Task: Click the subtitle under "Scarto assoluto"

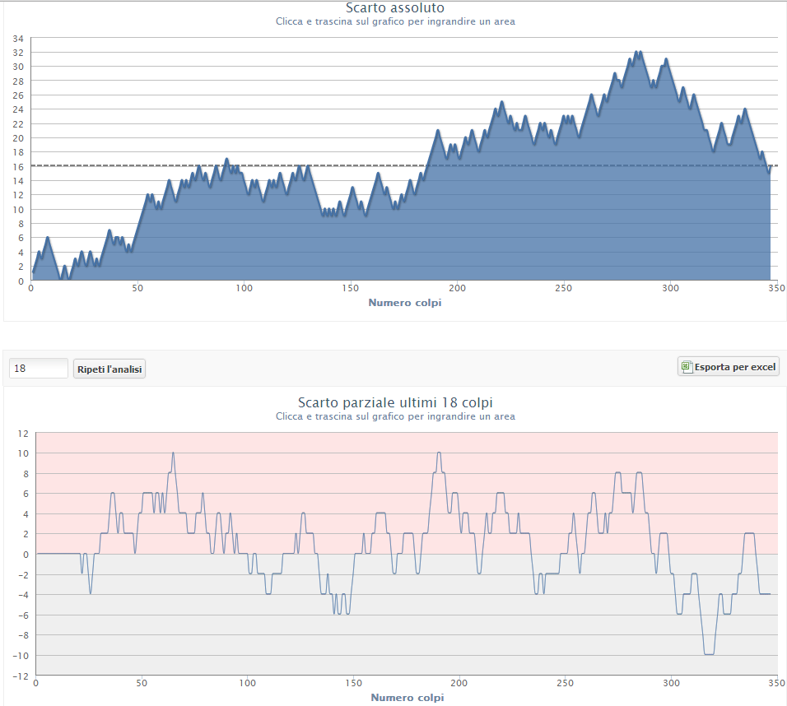Action: click(x=395, y=21)
